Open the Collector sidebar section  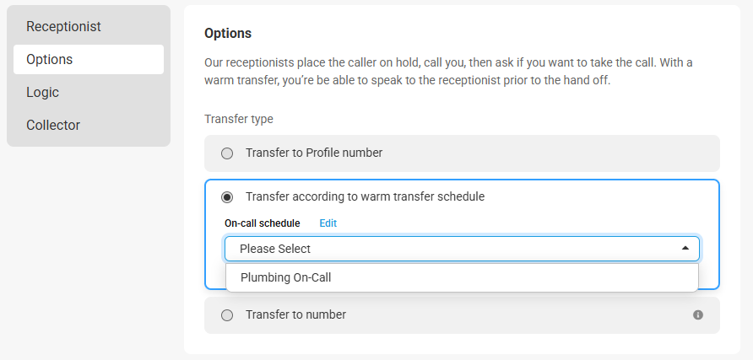pos(89,125)
